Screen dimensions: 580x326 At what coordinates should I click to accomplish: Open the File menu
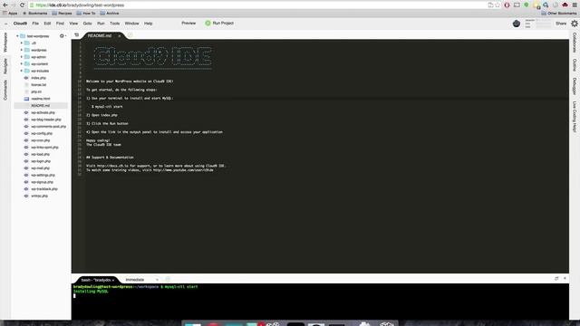(x=35, y=24)
